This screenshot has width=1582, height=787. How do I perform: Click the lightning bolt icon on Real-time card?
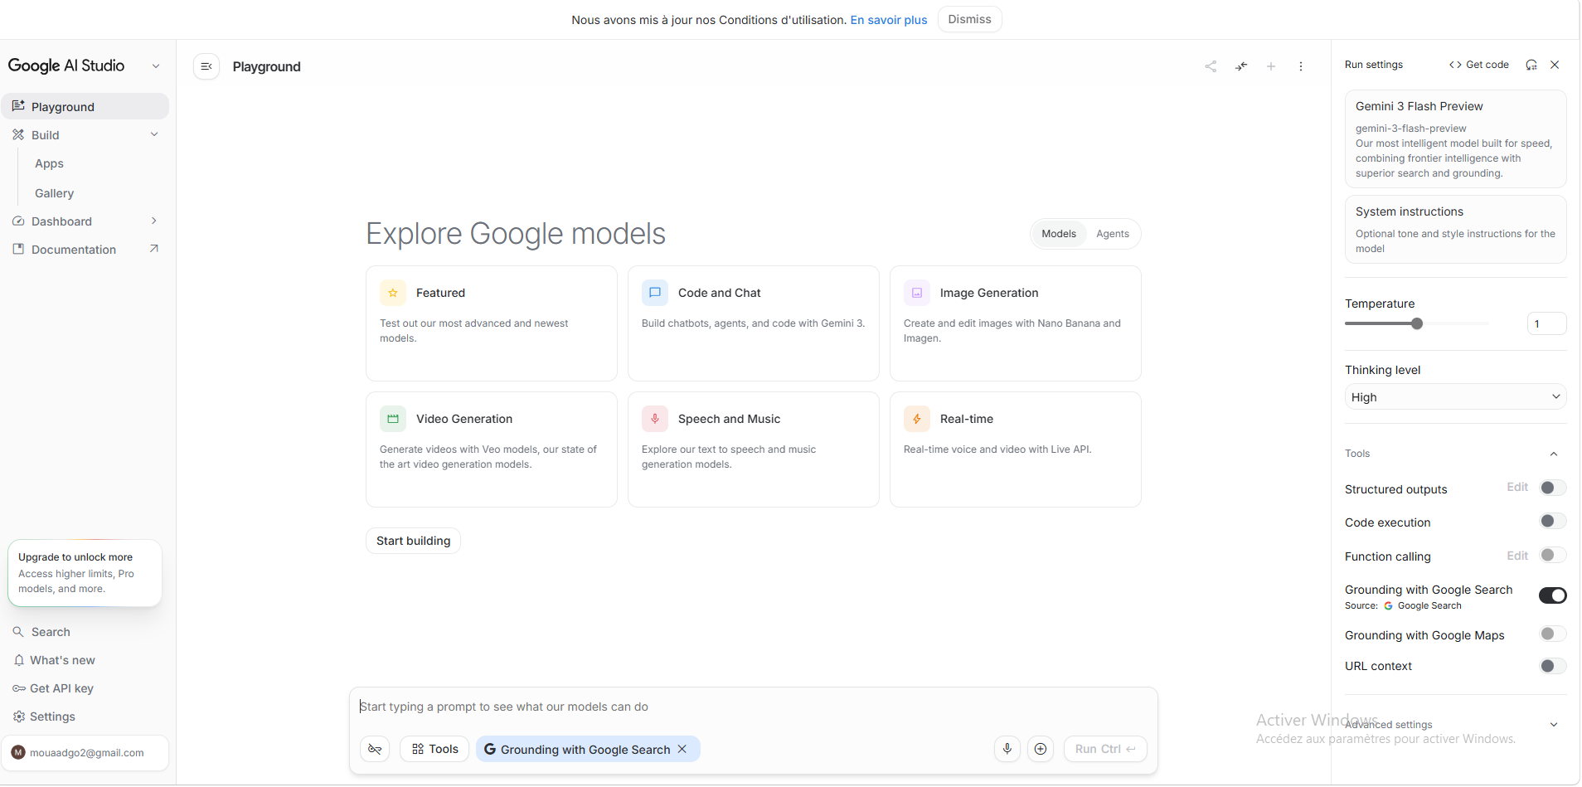point(917,419)
